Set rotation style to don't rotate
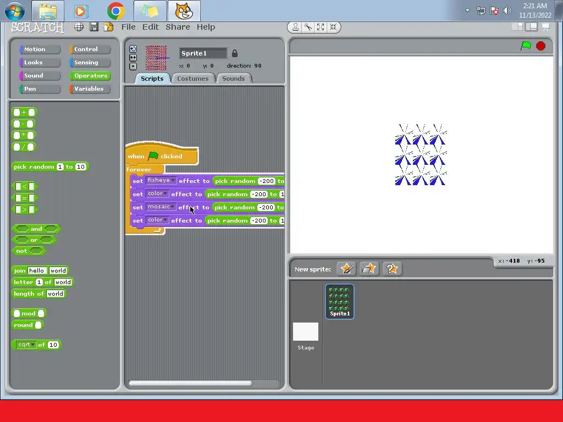563x422 pixels. [x=133, y=66]
